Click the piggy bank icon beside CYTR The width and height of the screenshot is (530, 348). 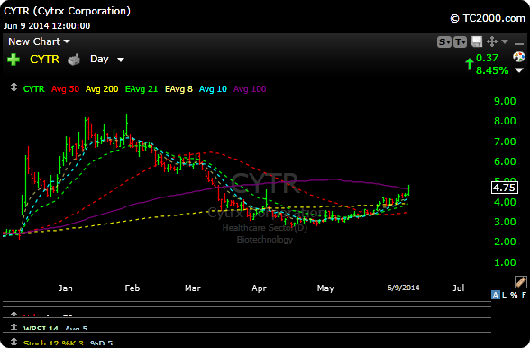click(x=74, y=60)
